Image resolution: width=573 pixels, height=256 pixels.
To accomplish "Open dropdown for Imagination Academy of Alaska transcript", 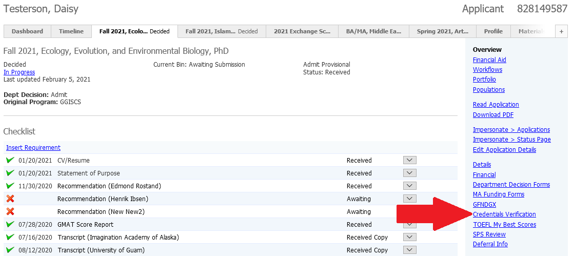I will [410, 238].
